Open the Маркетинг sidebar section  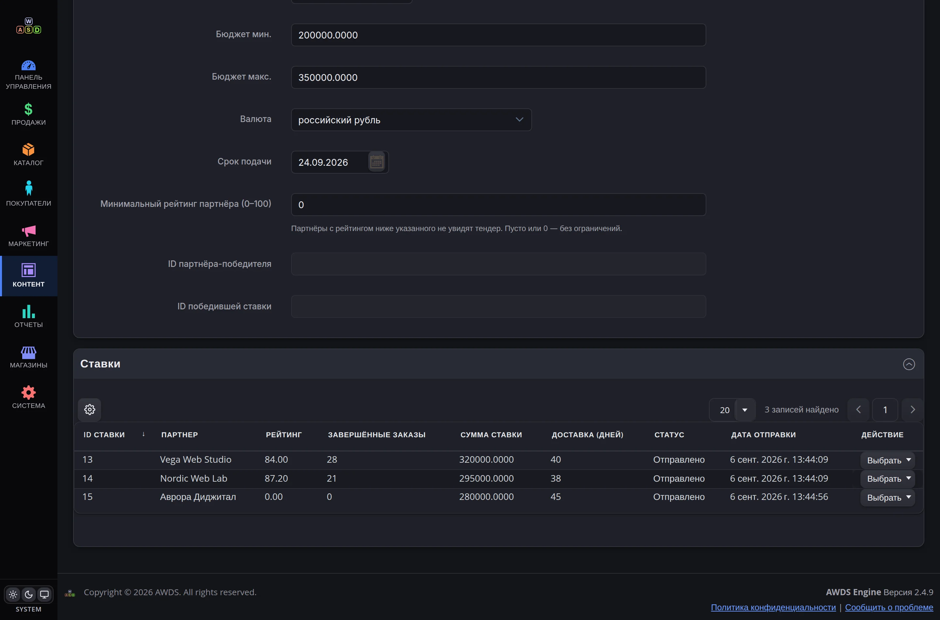pos(28,236)
